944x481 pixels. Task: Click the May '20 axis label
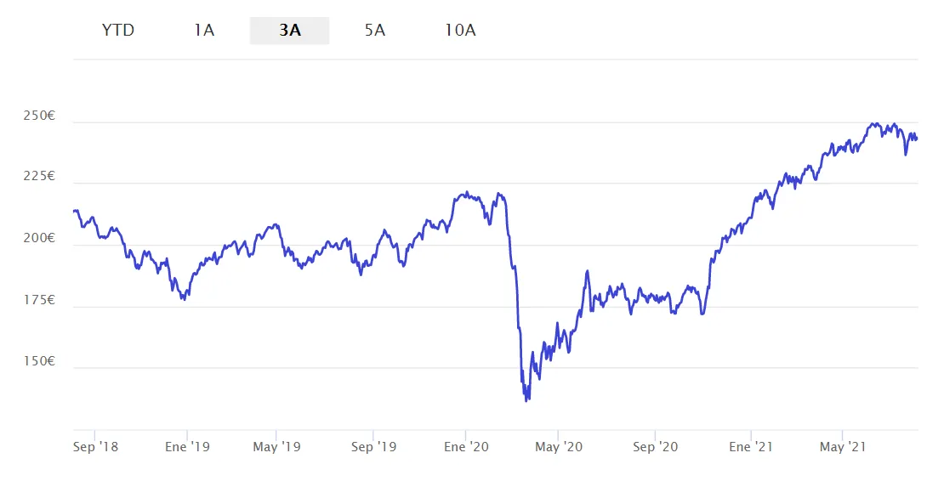pyautogui.click(x=559, y=446)
